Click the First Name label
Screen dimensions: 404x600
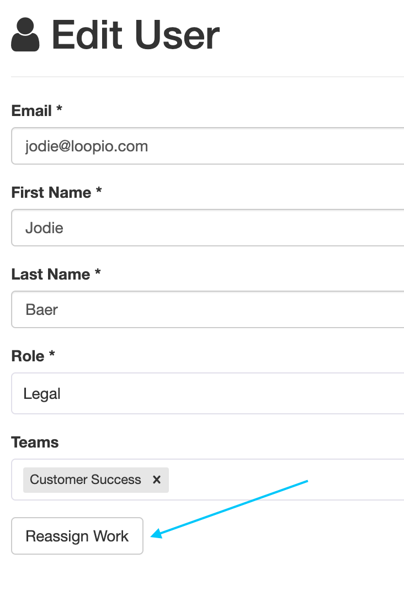(x=51, y=192)
